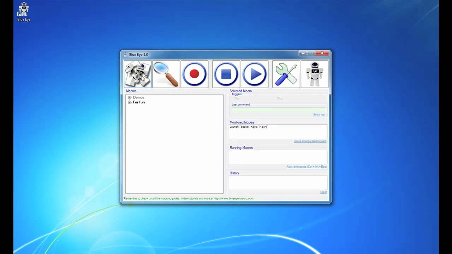Open the Blue Eye desktop shortcut
The image size is (452, 254).
tap(24, 12)
